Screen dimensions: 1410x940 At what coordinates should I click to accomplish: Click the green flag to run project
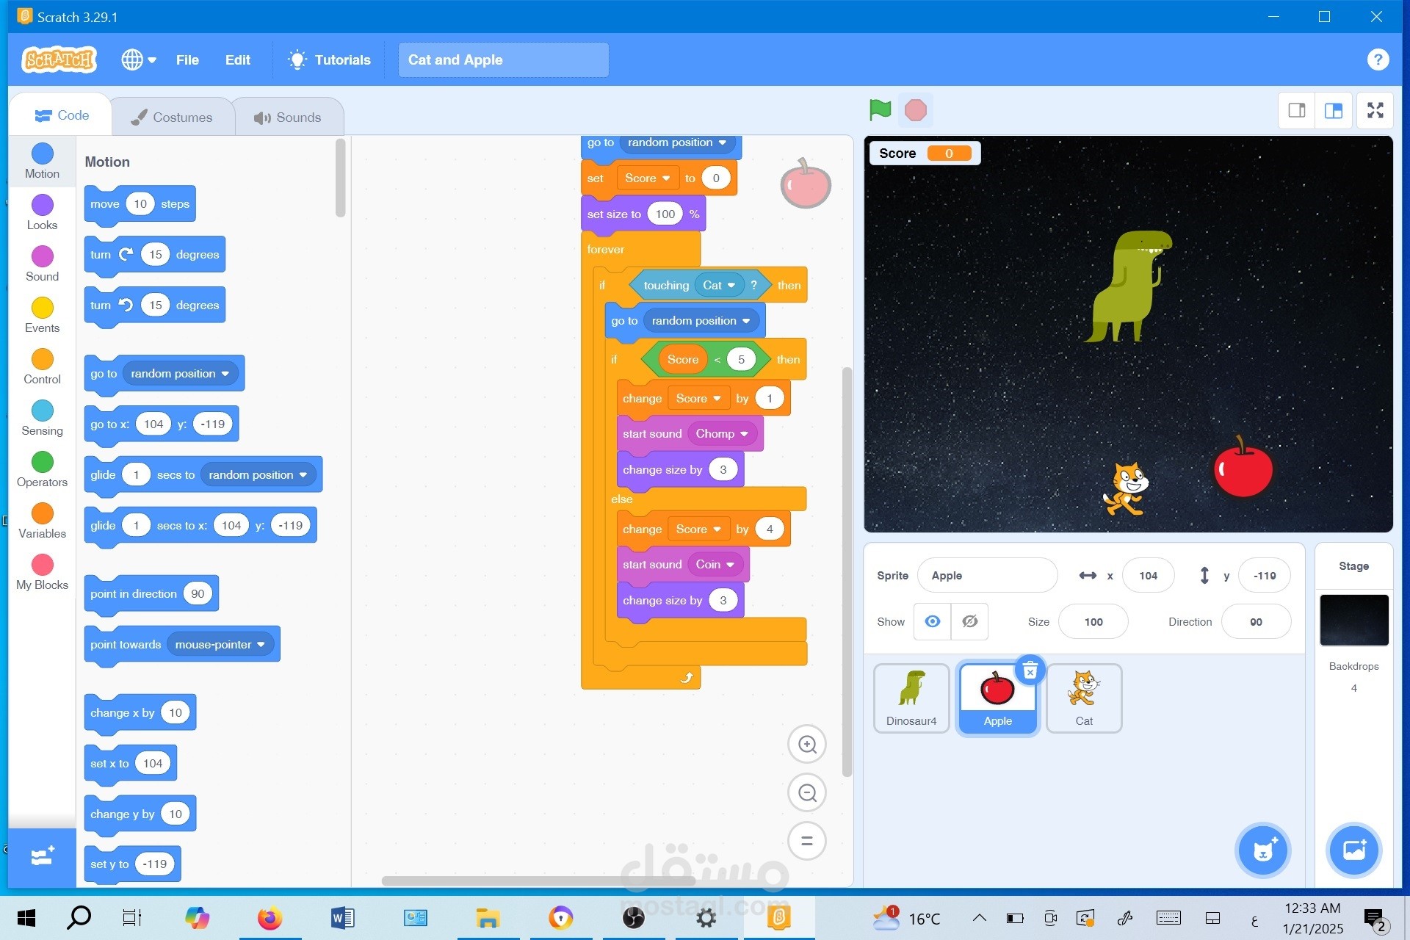point(879,110)
